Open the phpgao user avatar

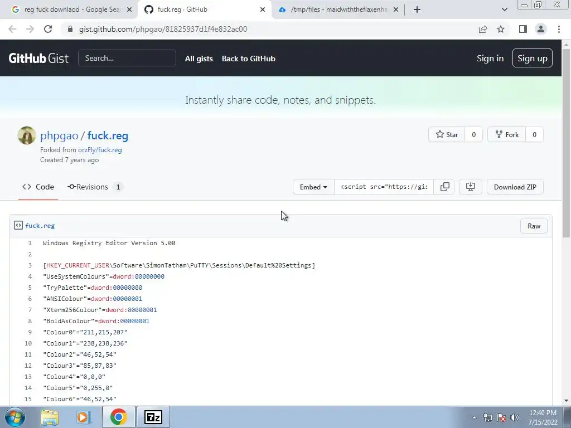(x=27, y=135)
